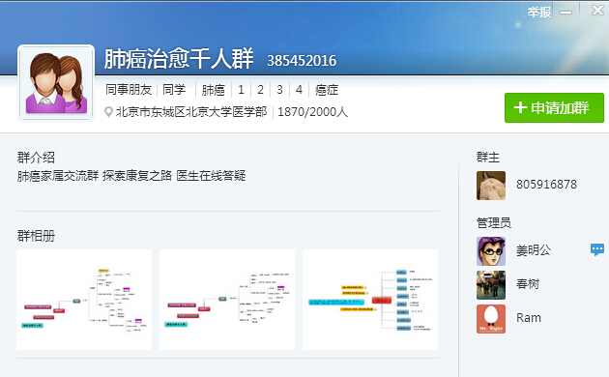Screen dimensions: 609x377
Task: Click admin name Ram
Action: [529, 318]
